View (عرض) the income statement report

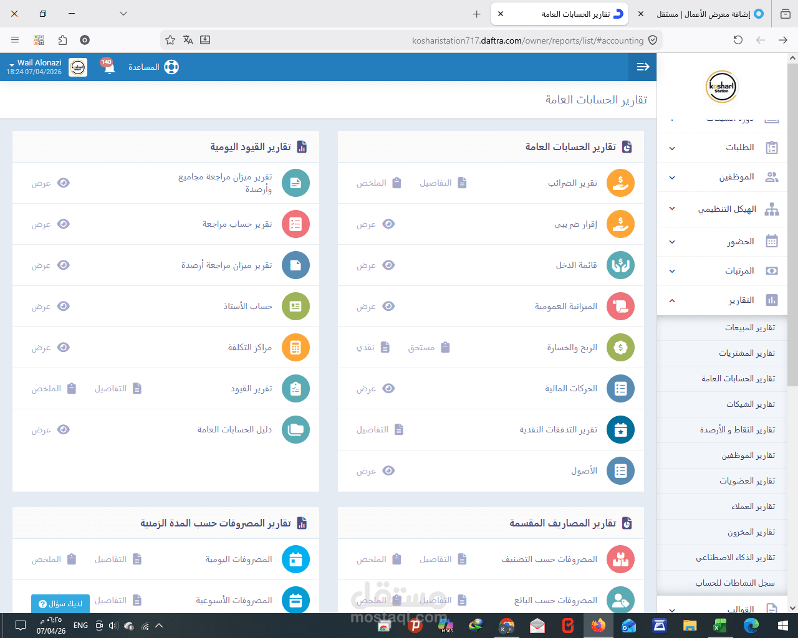[375, 265]
